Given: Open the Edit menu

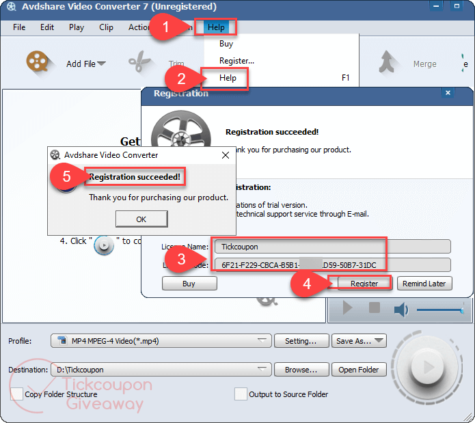Looking at the screenshot, I should click(x=47, y=27).
